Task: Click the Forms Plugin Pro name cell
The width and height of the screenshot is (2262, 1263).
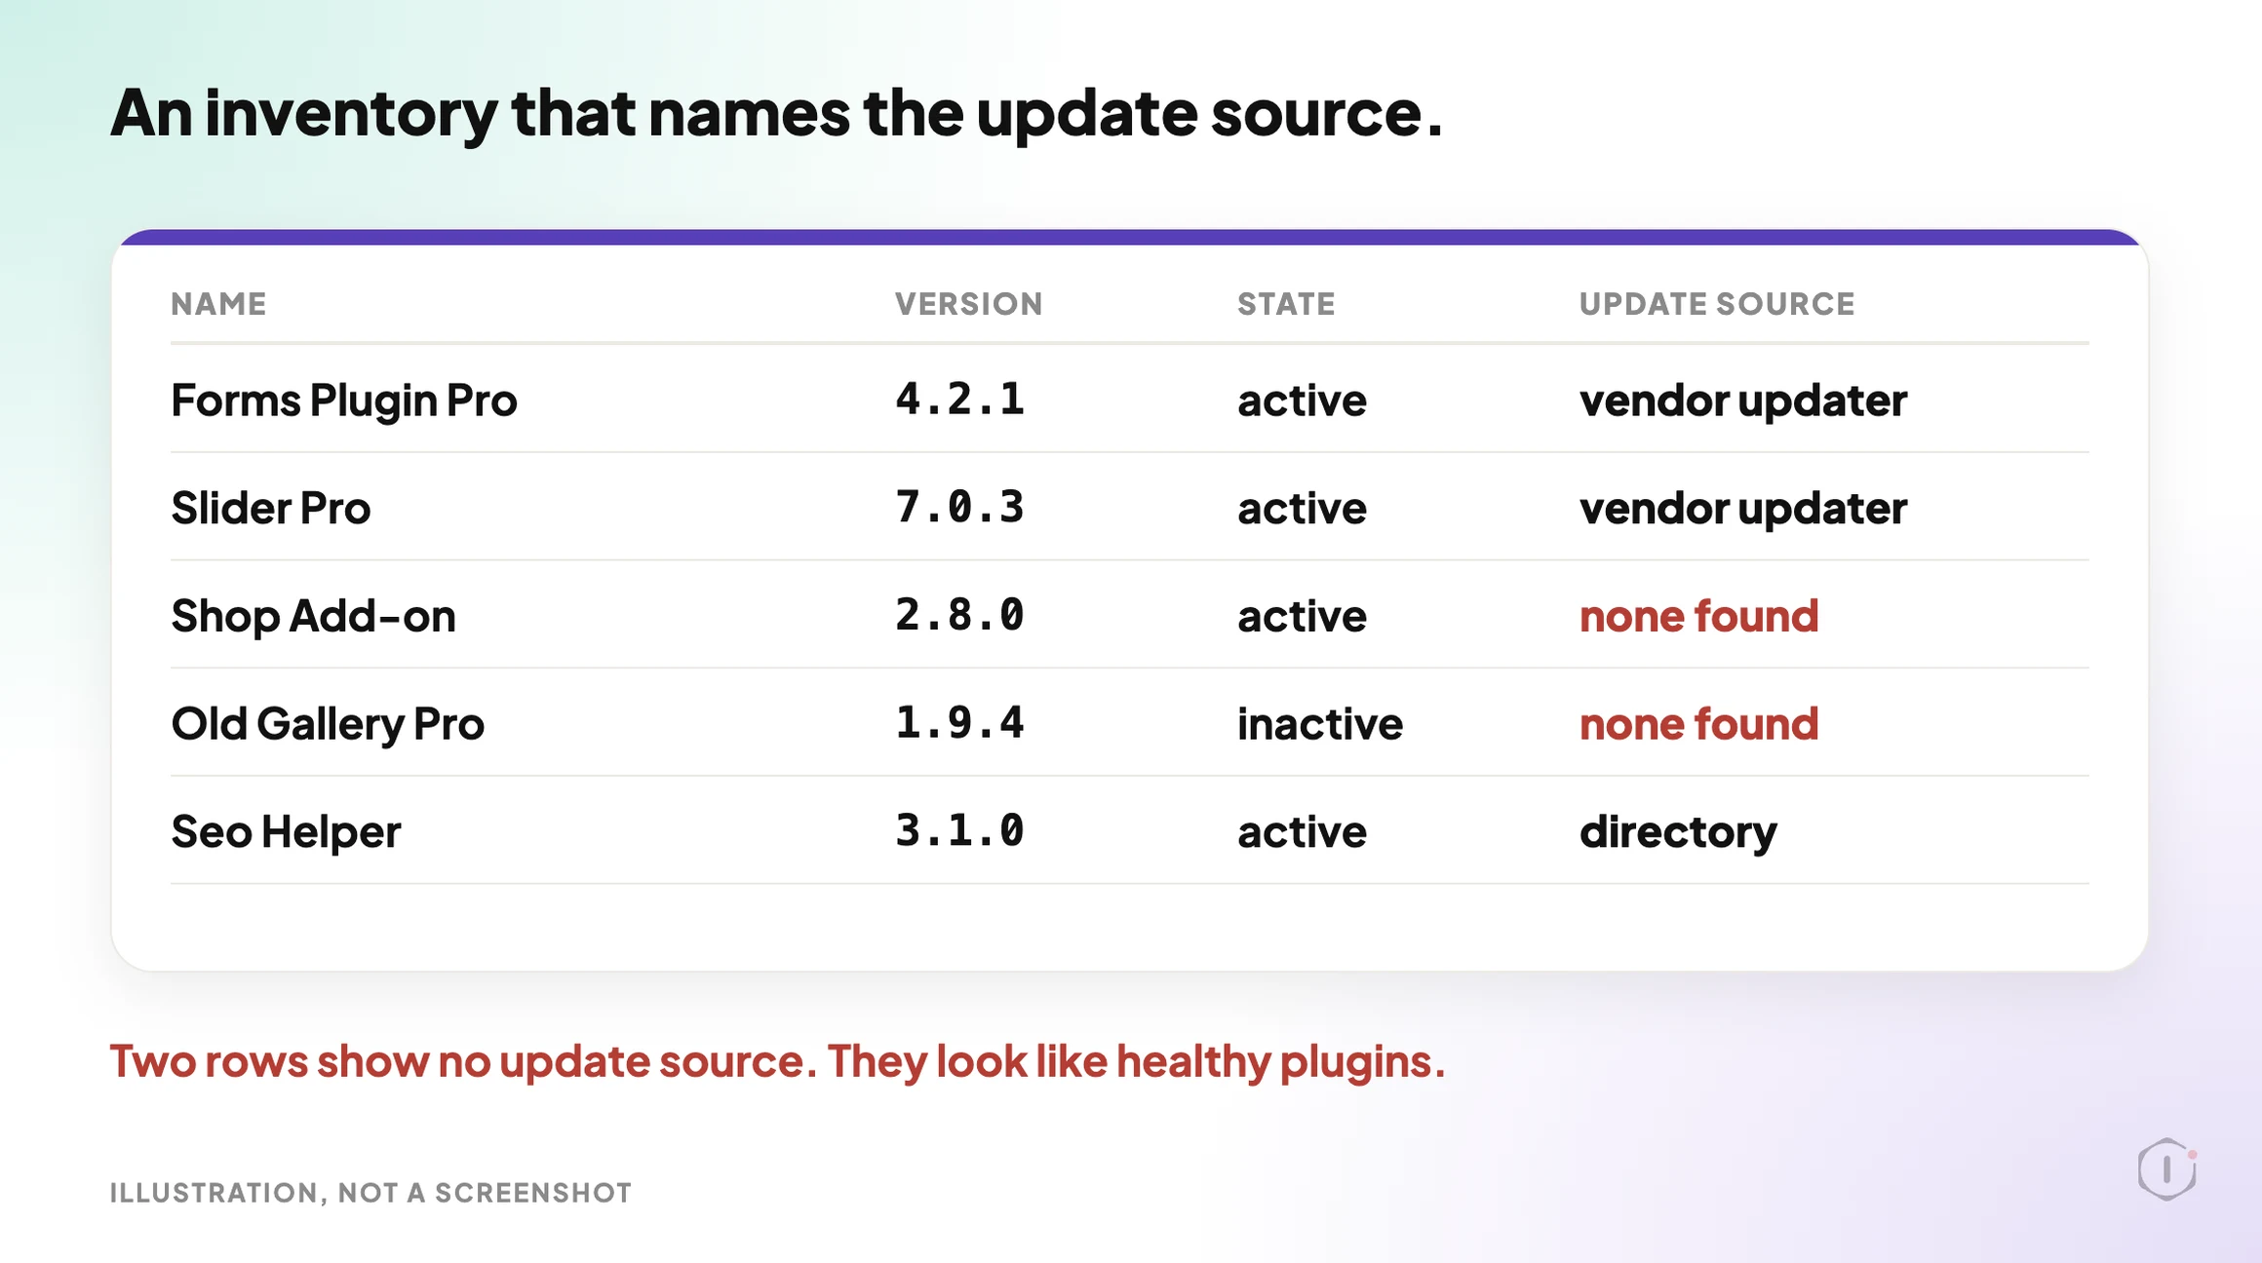Action: pos(344,400)
